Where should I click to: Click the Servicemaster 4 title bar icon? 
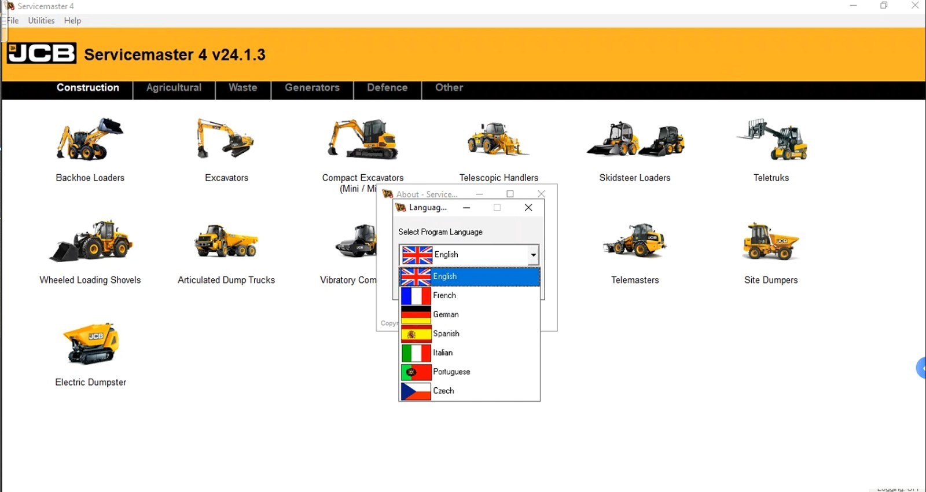tap(10, 6)
